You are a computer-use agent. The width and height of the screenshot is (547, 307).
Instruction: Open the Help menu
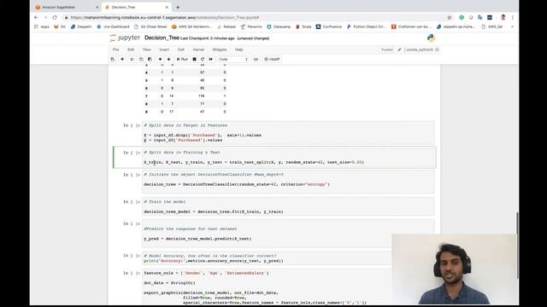(x=239, y=49)
